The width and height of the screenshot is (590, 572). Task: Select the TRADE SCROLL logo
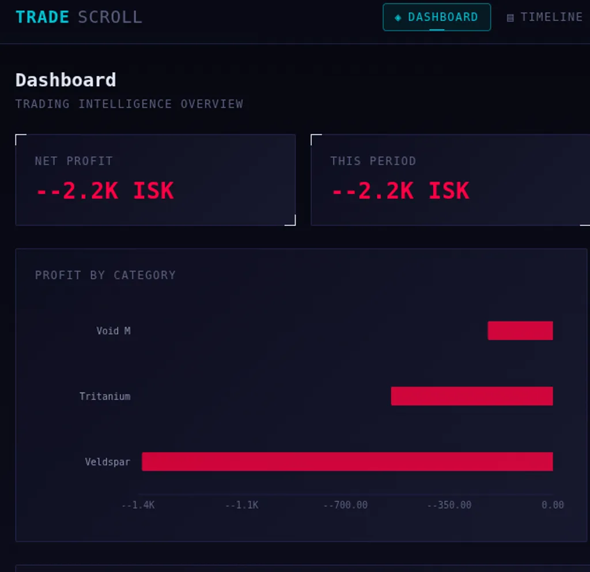pyautogui.click(x=79, y=17)
